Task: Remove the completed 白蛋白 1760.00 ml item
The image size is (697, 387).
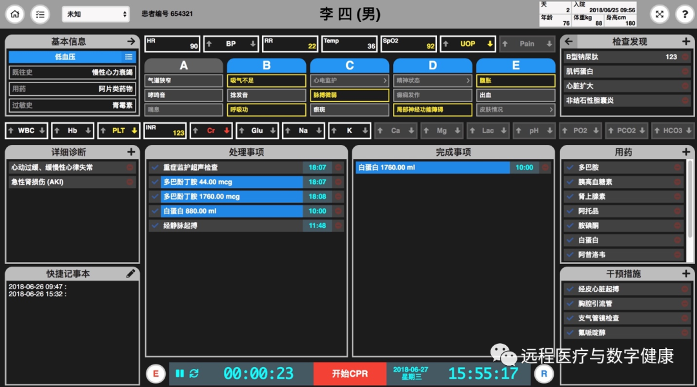Action: click(x=545, y=167)
